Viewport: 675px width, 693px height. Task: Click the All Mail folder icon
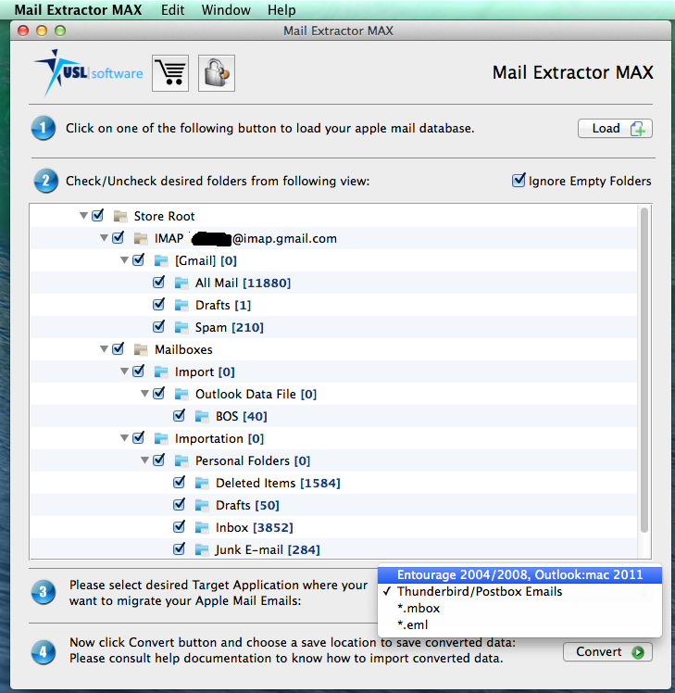[x=181, y=283]
